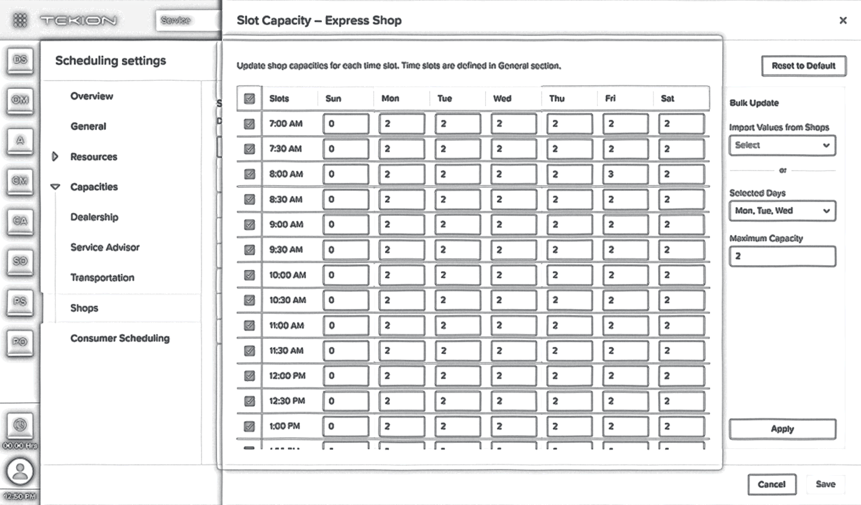Uncheck the 8:00 AM slot checkbox
This screenshot has width=861, height=505.
(249, 174)
